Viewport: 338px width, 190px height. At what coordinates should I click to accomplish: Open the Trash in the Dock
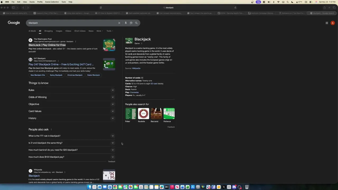pyautogui.click(x=247, y=187)
